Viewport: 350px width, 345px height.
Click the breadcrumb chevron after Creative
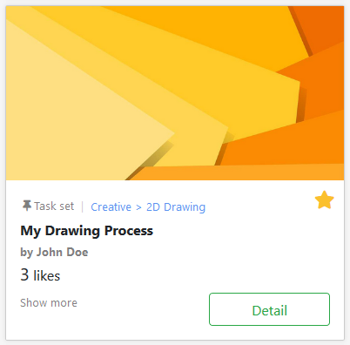point(138,207)
